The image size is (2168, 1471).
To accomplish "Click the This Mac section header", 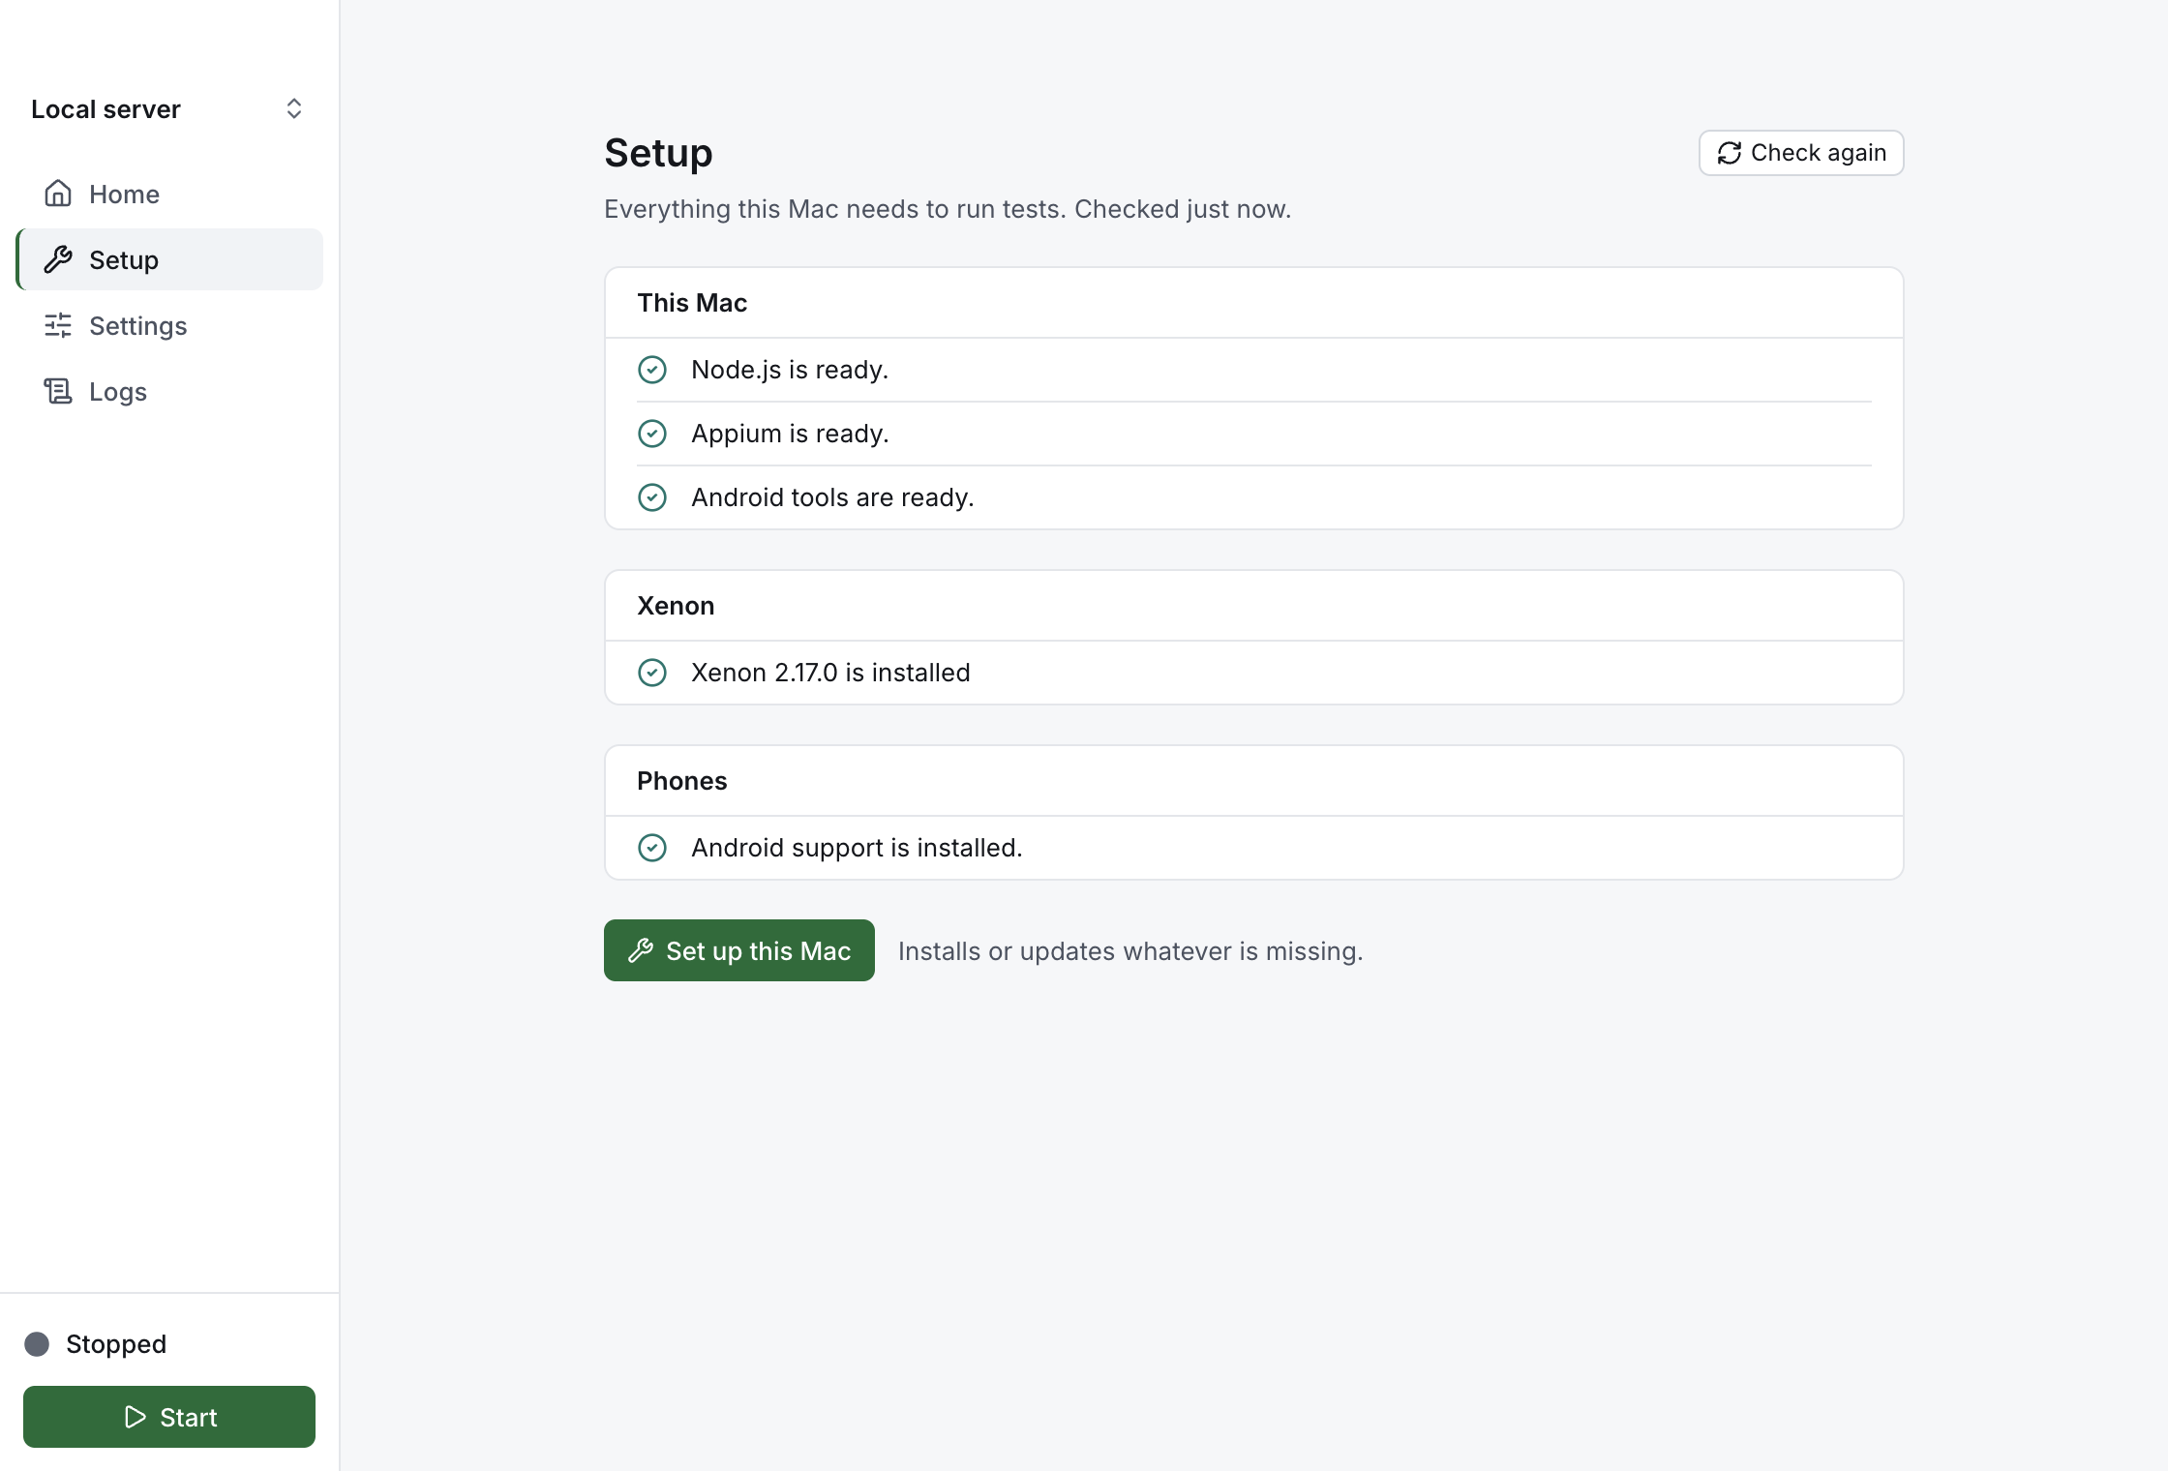I will 692,303.
